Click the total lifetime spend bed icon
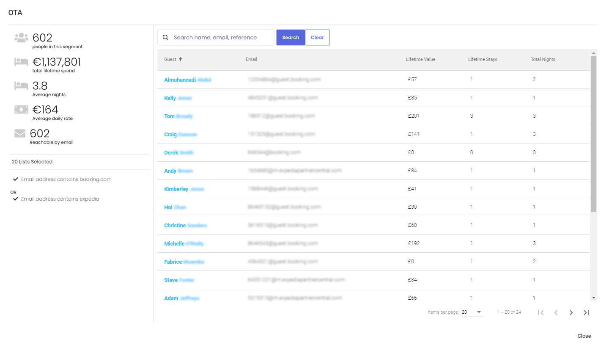604x345 pixels. click(21, 62)
